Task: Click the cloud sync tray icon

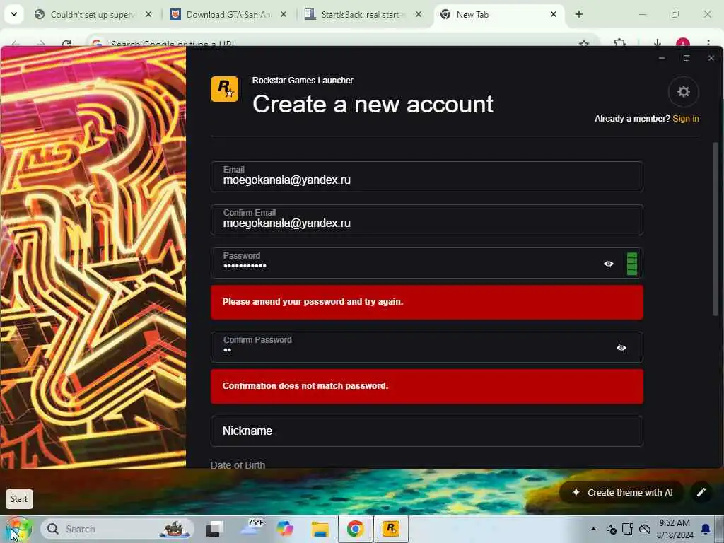Action: (645, 529)
